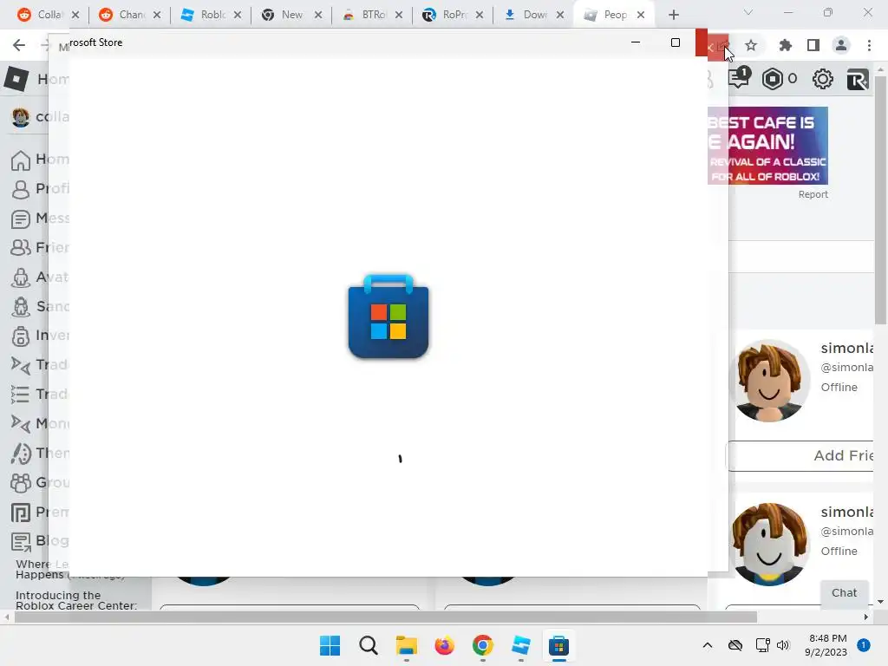Open Roblox notifications feed icon

740,78
